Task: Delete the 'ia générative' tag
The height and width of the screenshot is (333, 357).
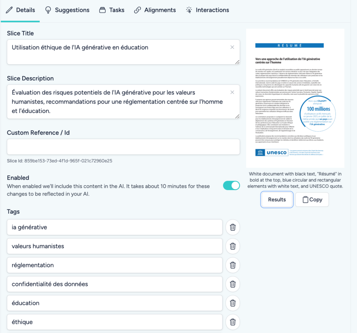Action: [x=233, y=227]
